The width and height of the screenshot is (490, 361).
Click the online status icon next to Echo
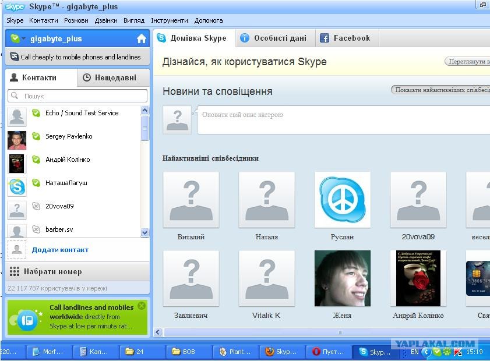coord(36,113)
